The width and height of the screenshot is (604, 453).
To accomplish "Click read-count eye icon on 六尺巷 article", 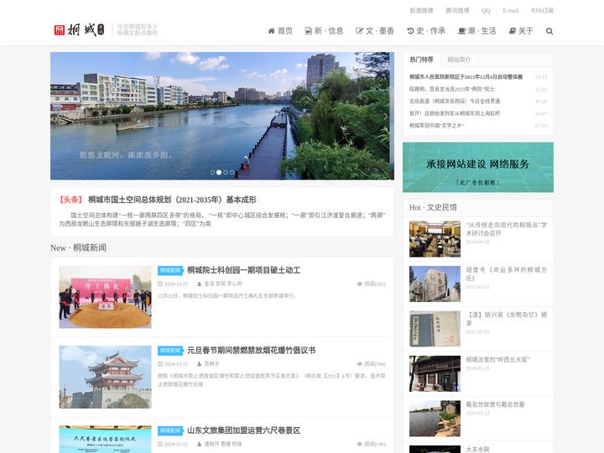I will (359, 444).
